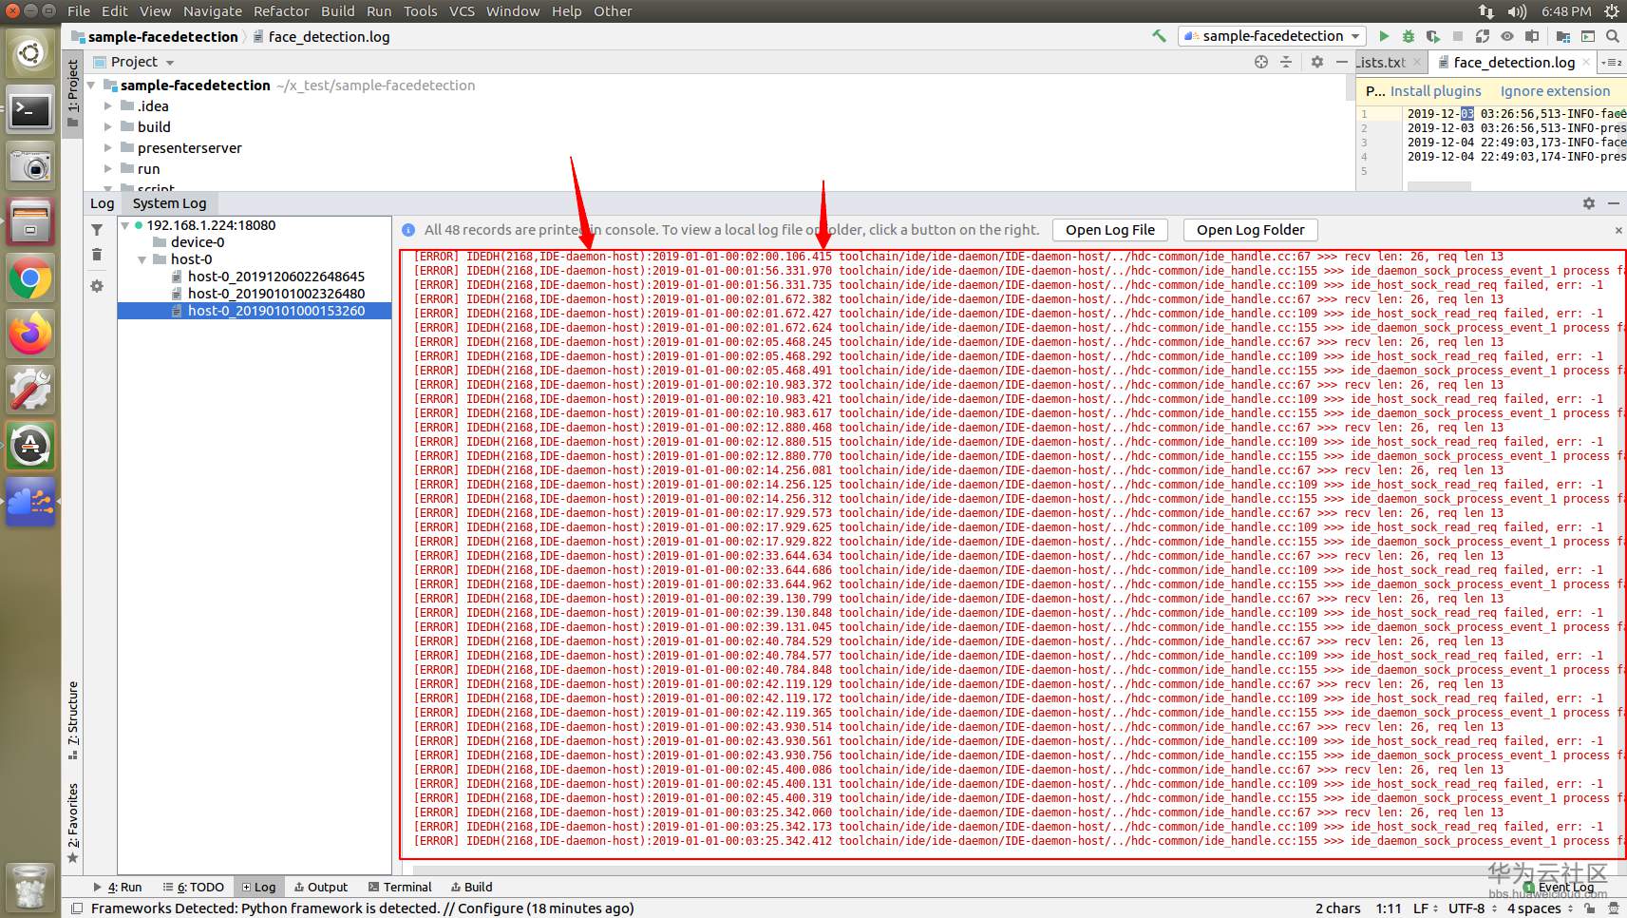This screenshot has height=918, width=1627.
Task: Open sample-facedetection run configuration dropdown
Action: pyautogui.click(x=1273, y=36)
